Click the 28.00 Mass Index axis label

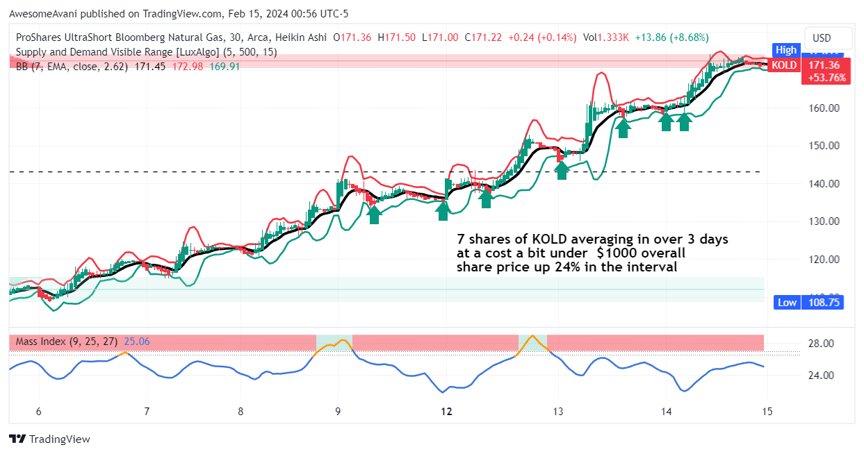(822, 344)
